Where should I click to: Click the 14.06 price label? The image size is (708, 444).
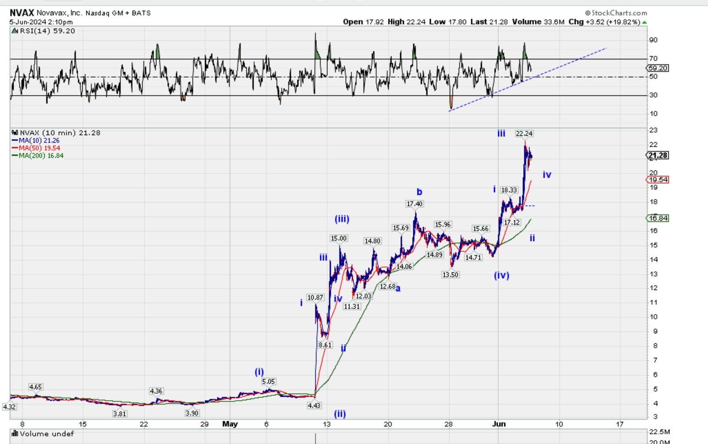point(404,266)
